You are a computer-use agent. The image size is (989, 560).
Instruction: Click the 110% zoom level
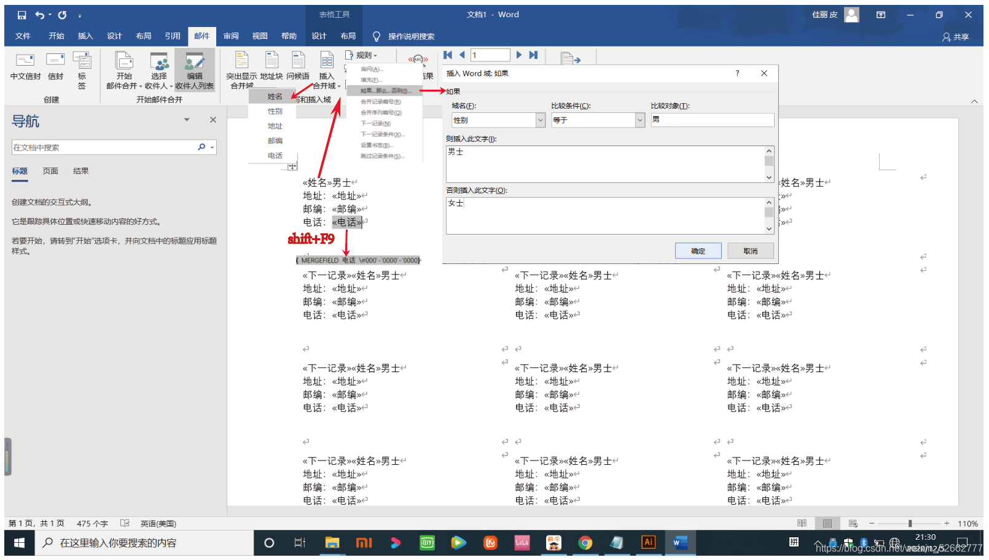[x=968, y=524]
